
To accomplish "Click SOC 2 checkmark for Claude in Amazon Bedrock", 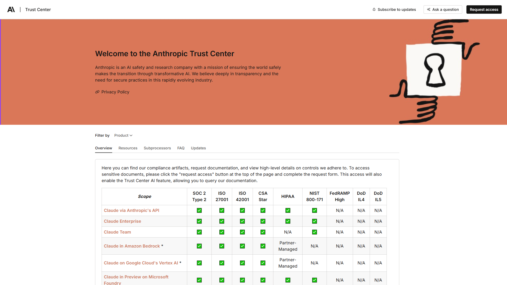I will point(199,246).
